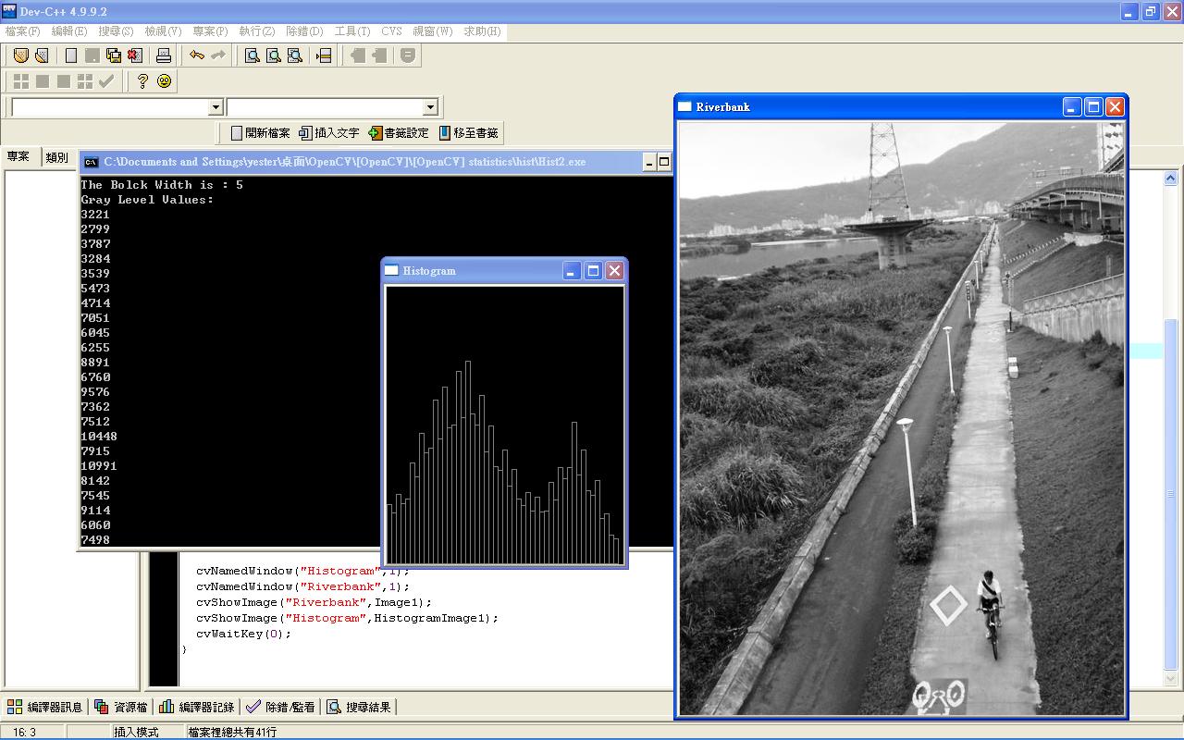Click the Compile toolbar icon

click(20, 81)
